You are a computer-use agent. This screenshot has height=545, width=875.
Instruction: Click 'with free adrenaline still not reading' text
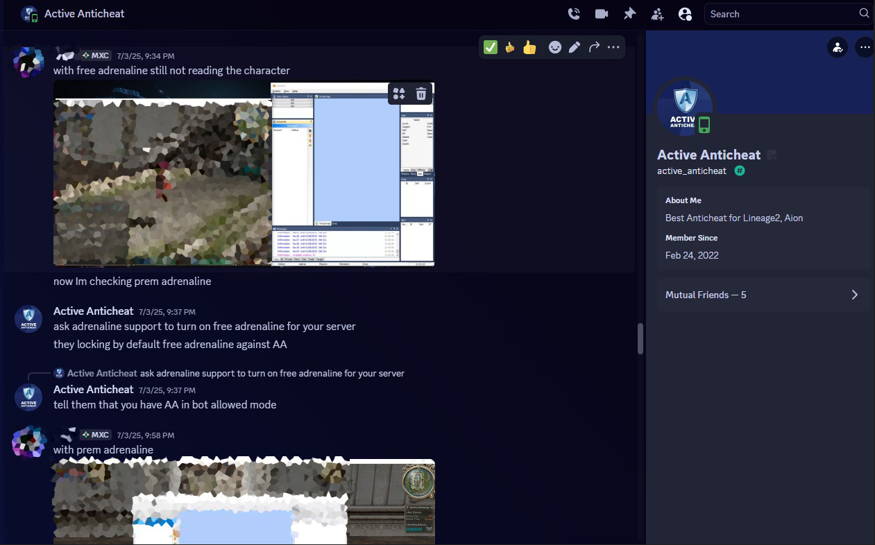pyautogui.click(x=171, y=71)
